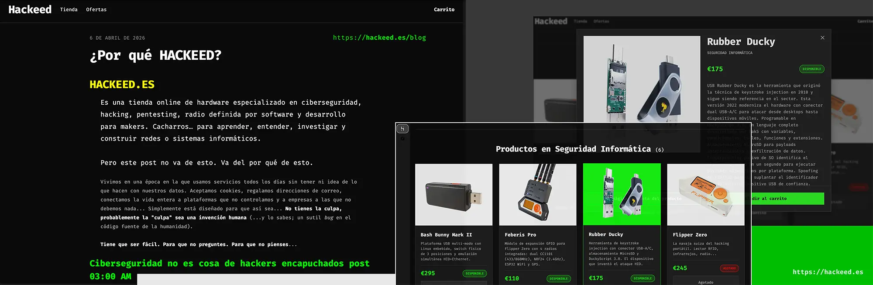Follow the https://hackeed.es link on the green banner

point(828,272)
